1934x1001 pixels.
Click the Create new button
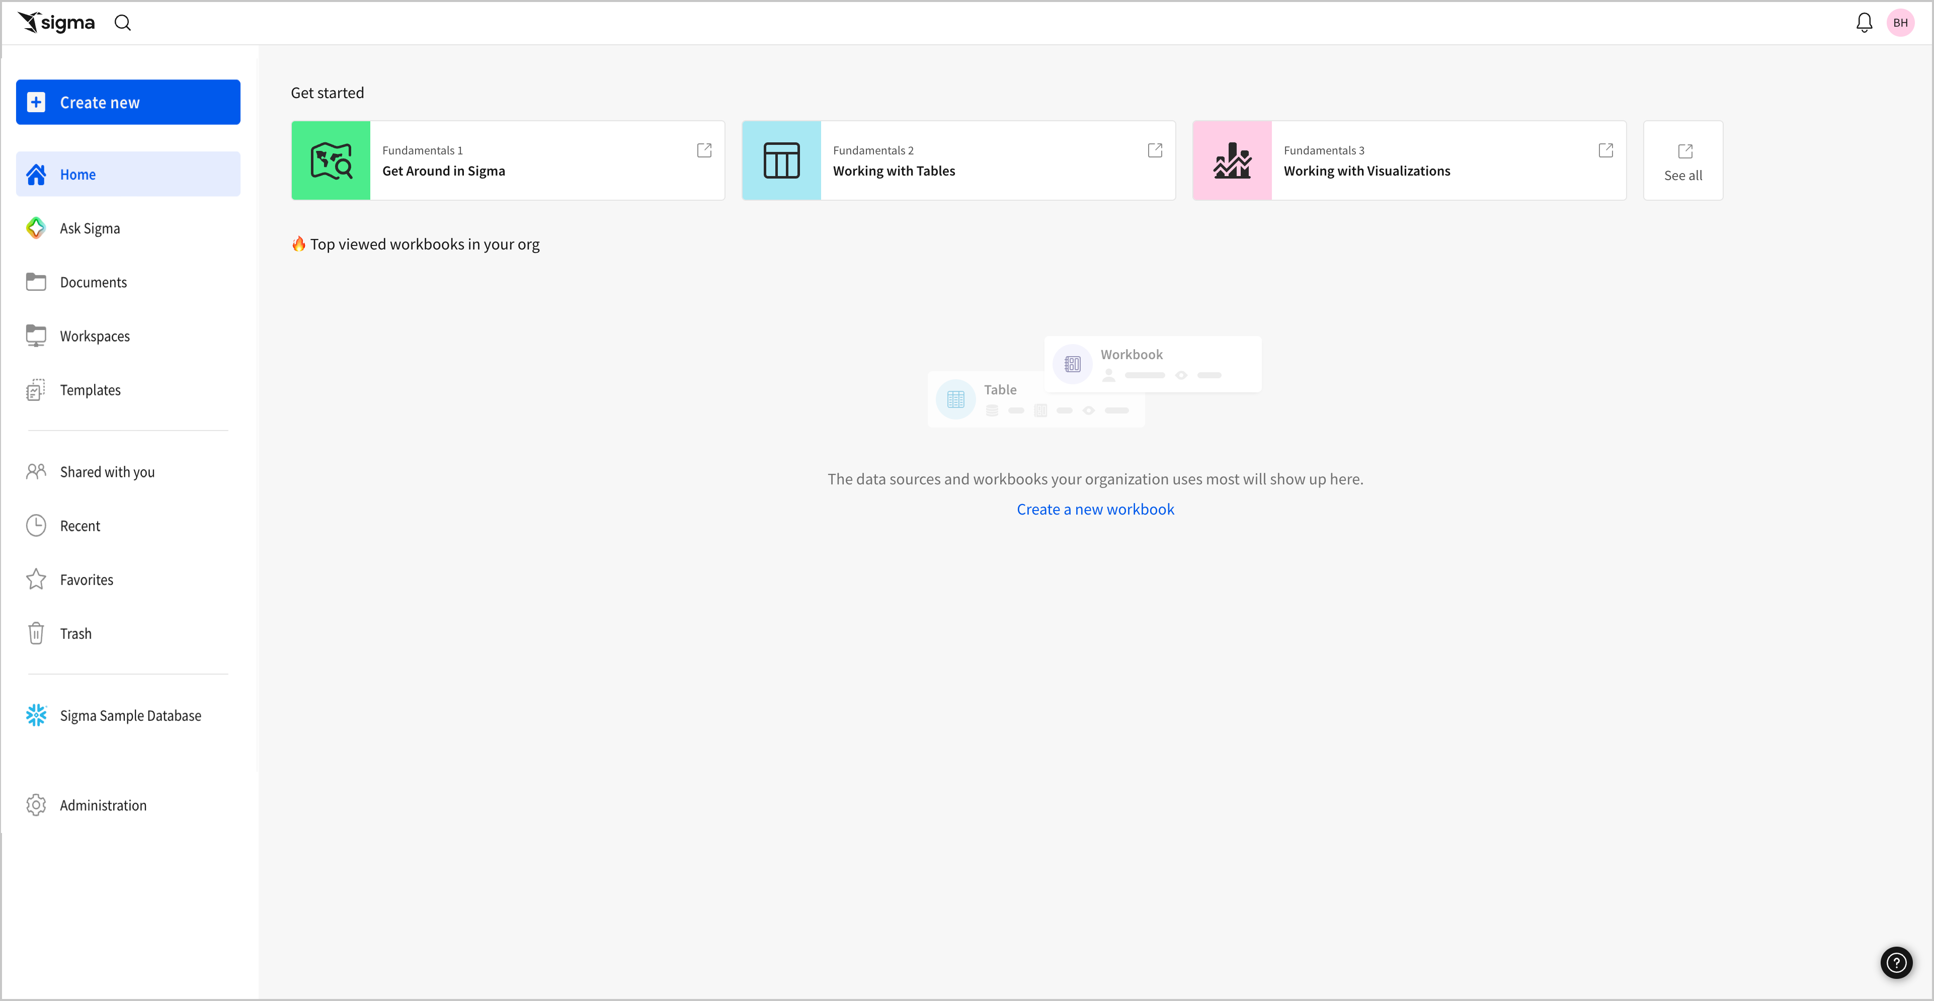coord(128,102)
